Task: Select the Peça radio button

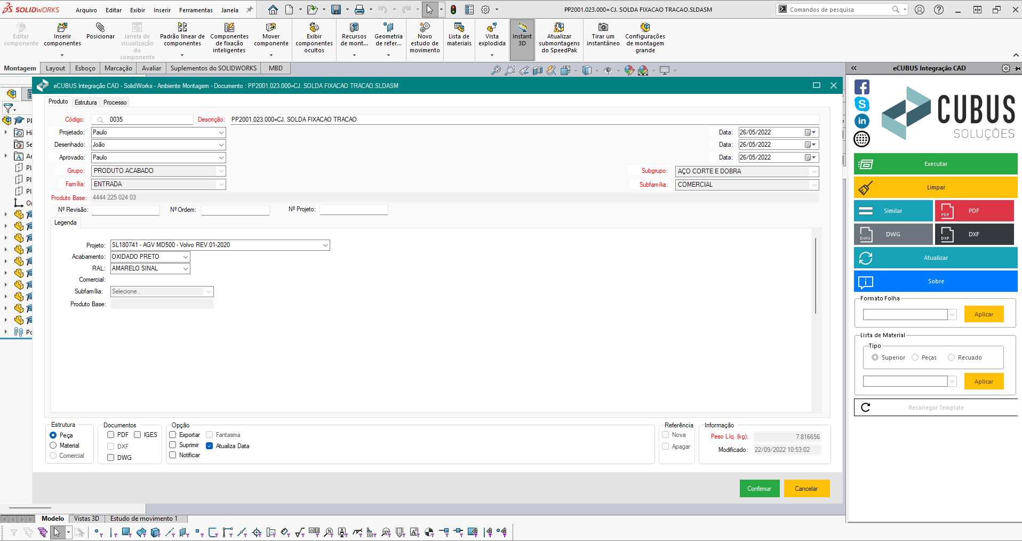Action: coord(53,435)
